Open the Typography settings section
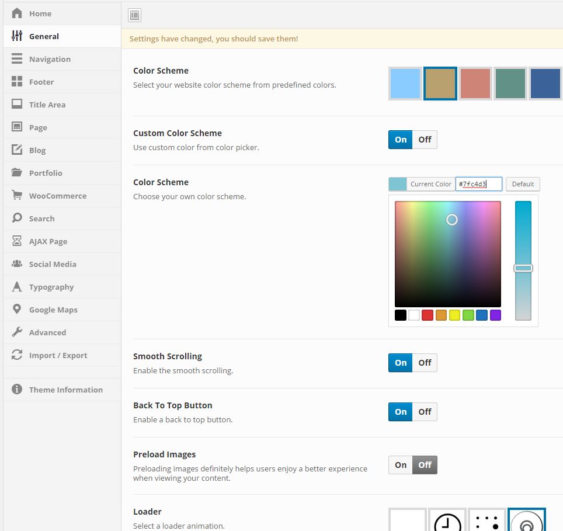This screenshot has height=531, width=563. pyautogui.click(x=51, y=287)
